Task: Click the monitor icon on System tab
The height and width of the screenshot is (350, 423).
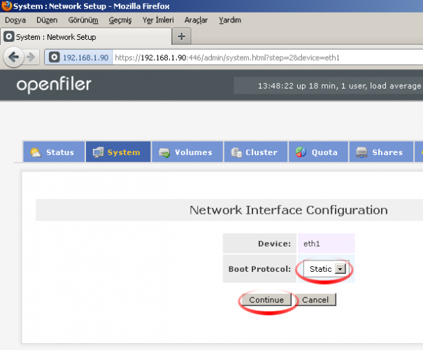Action: (98, 152)
